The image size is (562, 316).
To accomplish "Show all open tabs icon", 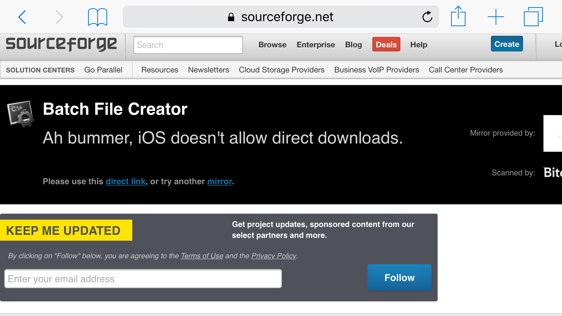I will (533, 17).
